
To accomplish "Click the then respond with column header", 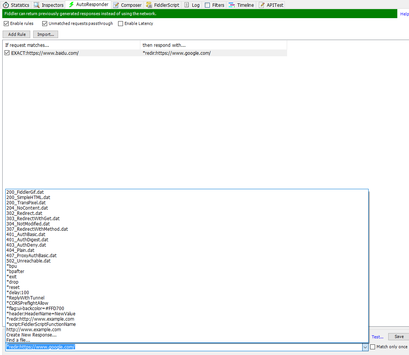I will coord(214,45).
